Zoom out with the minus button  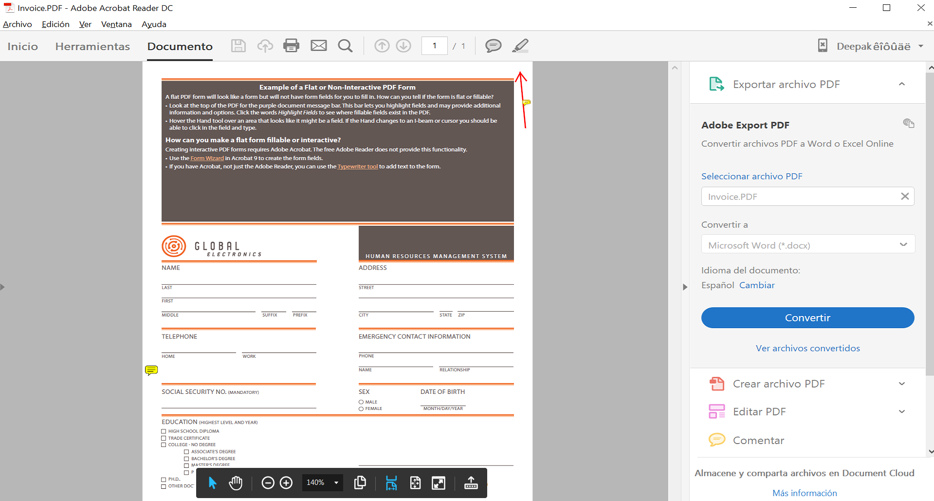(x=268, y=483)
